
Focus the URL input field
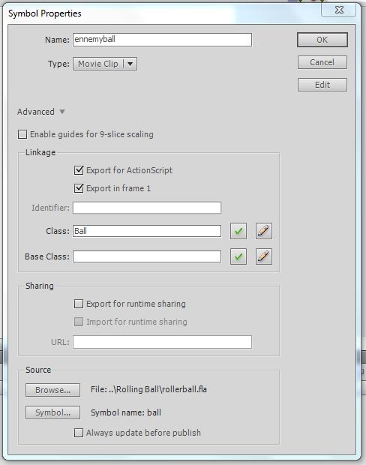pos(162,342)
